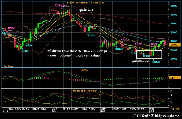Click the 9:30 time label above 9/16

coord(54,109)
